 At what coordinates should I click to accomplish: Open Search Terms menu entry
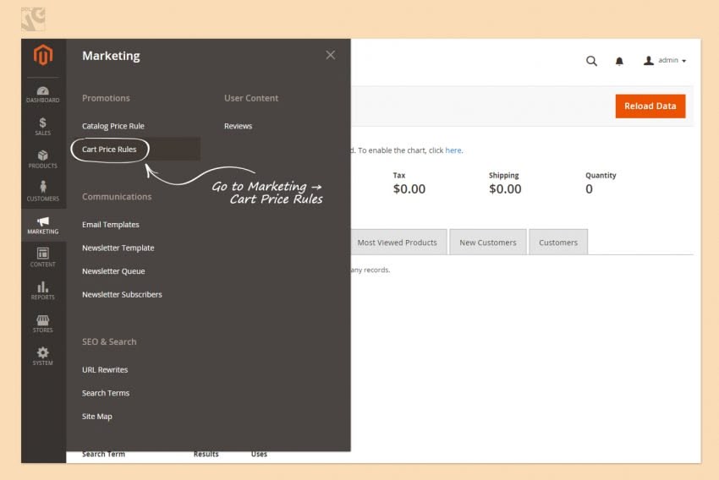coord(106,393)
